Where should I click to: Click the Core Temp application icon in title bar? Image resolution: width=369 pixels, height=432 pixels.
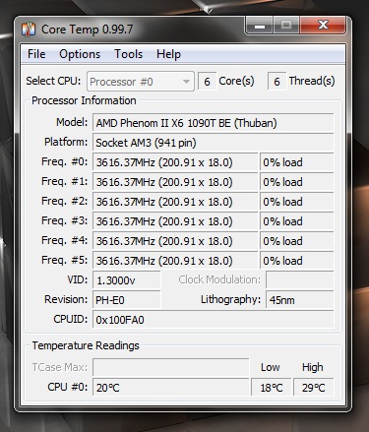coord(29,30)
